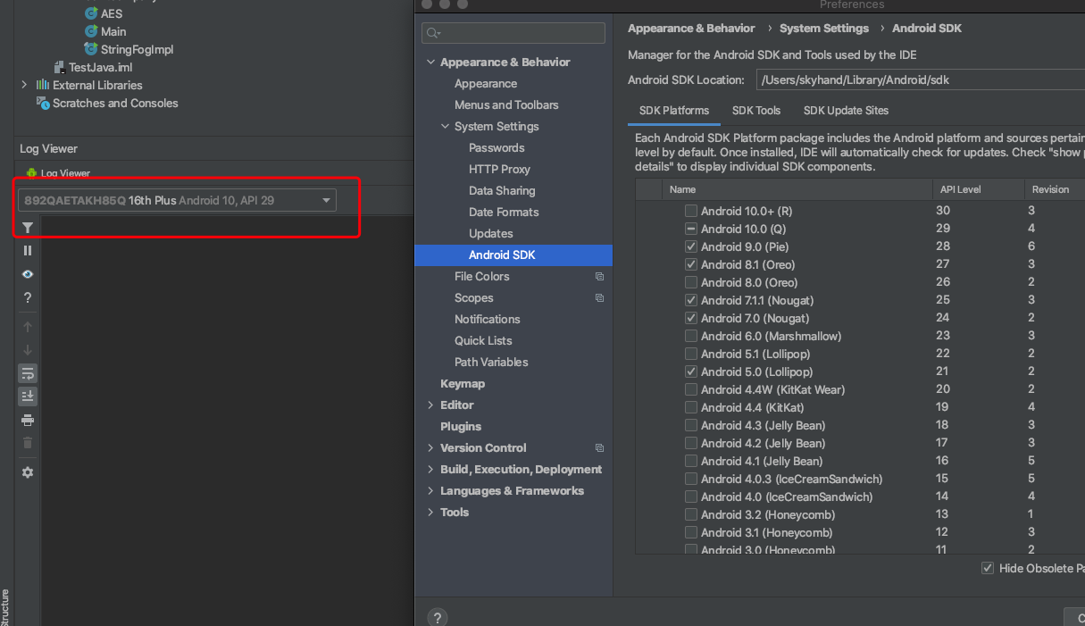Viewport: 1085px width, 626px height.
Task: Click the Preferences help button
Action: (438, 617)
